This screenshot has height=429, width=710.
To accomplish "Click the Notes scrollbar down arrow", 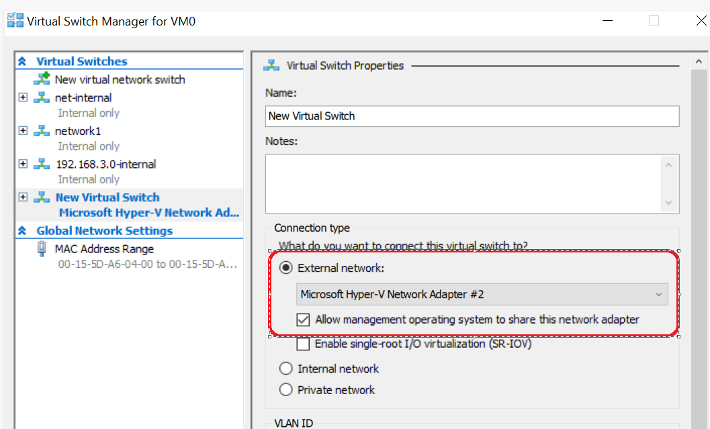I will (x=669, y=203).
